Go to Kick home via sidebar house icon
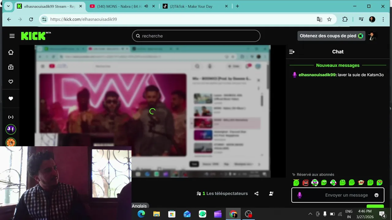The width and height of the screenshot is (392, 220). (11, 53)
